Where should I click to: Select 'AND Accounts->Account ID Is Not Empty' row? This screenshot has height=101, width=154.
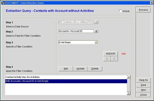pos(66,81)
